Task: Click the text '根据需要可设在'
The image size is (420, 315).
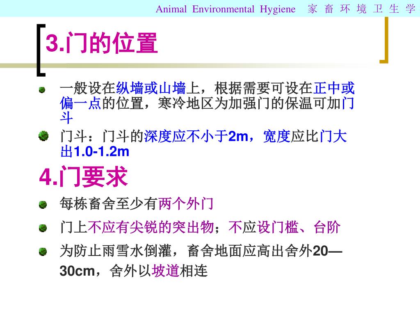Action: [x=264, y=88]
